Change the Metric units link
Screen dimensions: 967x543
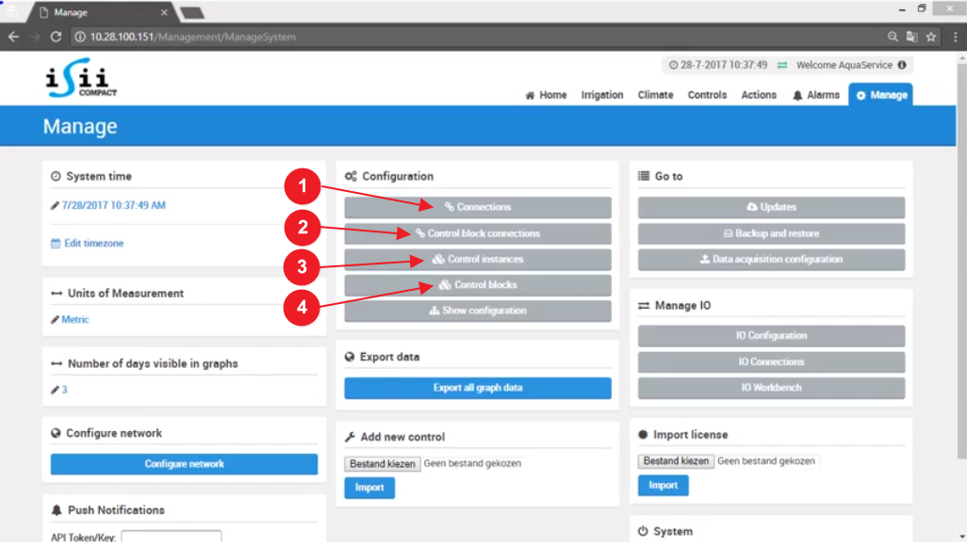tap(75, 320)
